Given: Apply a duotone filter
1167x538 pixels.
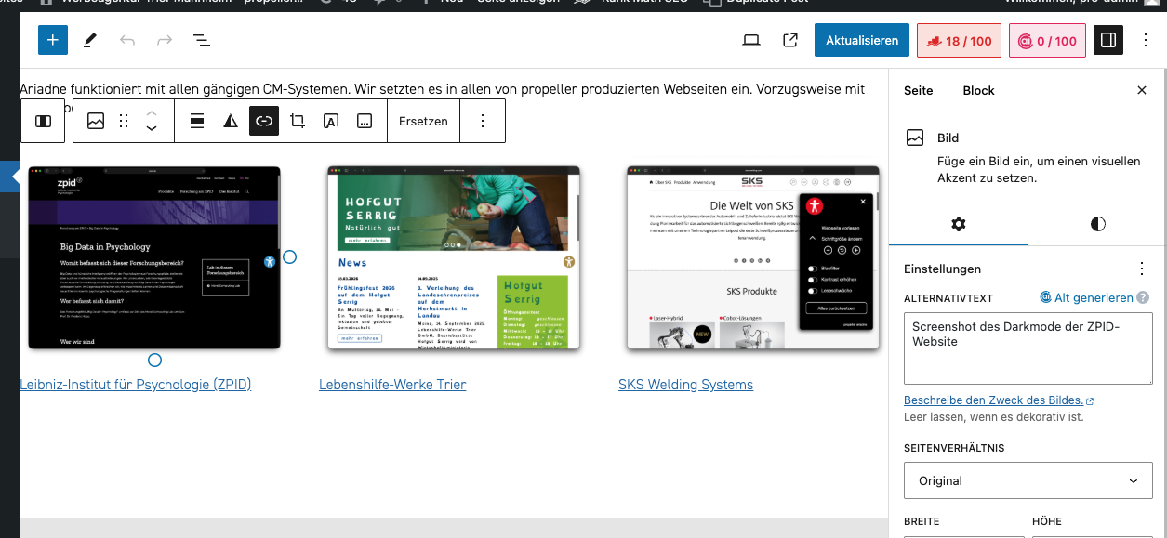Looking at the screenshot, I should pyautogui.click(x=231, y=121).
